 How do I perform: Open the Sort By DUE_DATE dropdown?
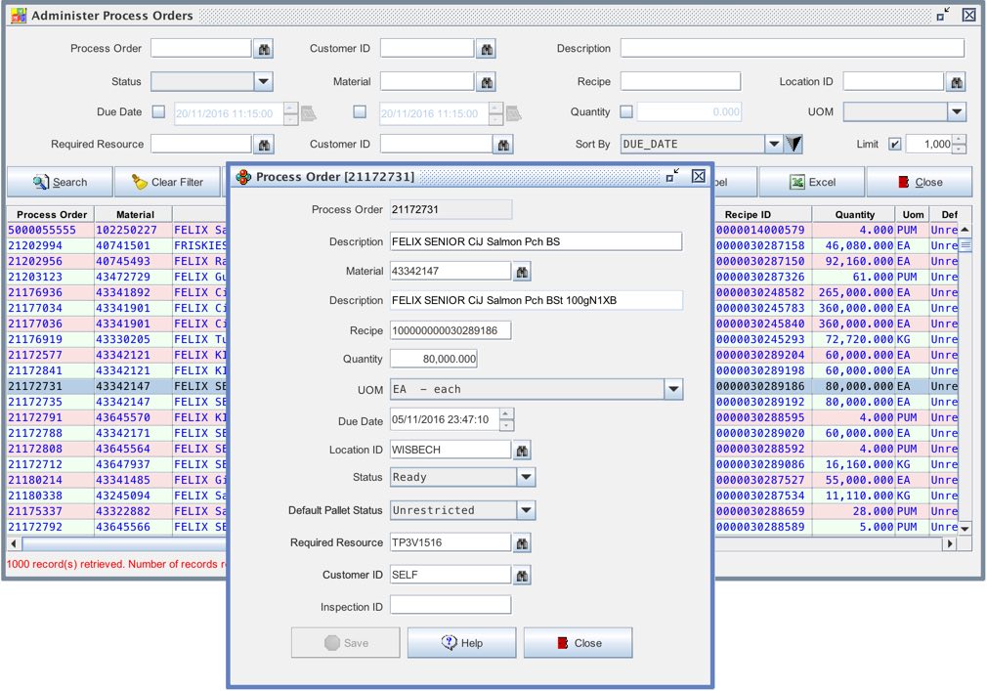coord(773,145)
